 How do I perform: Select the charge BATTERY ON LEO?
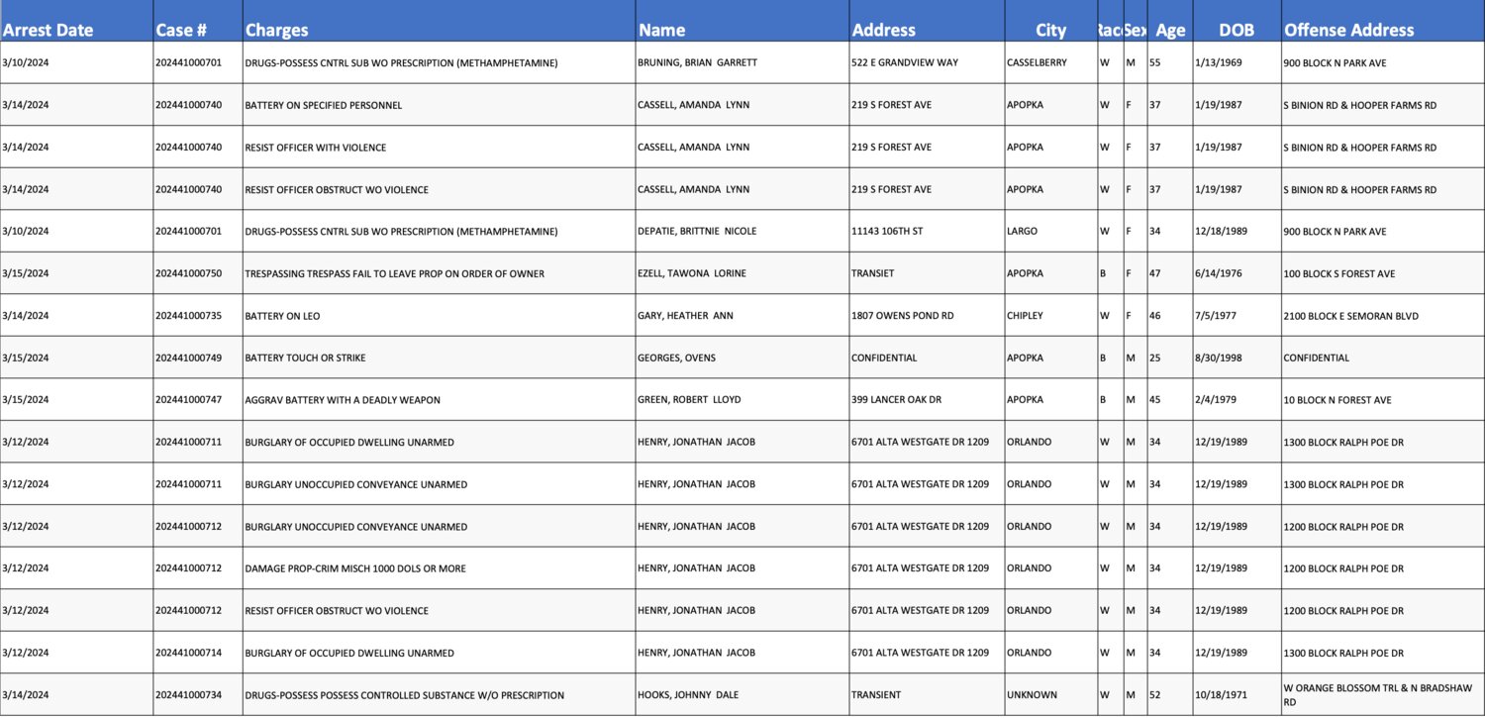tap(283, 316)
